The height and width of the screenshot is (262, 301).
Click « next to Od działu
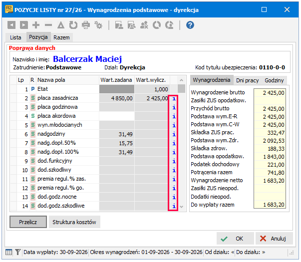tap(233, 252)
